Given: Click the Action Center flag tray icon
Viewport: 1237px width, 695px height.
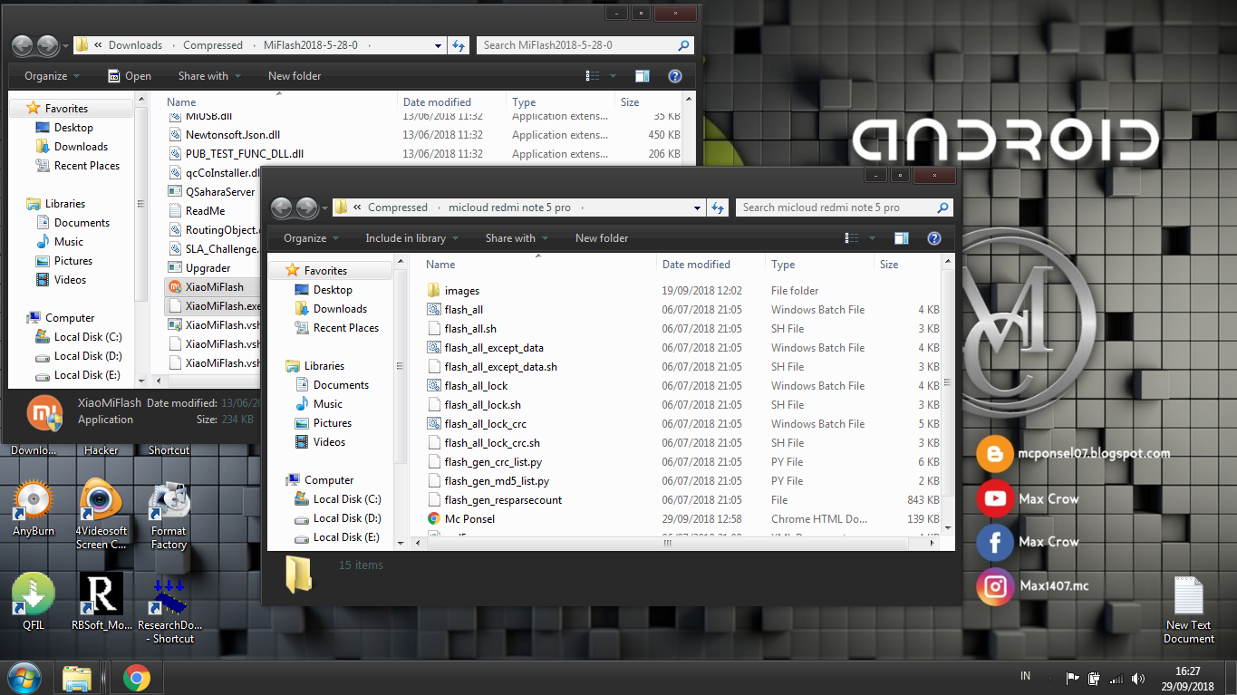Looking at the screenshot, I should point(1073,678).
